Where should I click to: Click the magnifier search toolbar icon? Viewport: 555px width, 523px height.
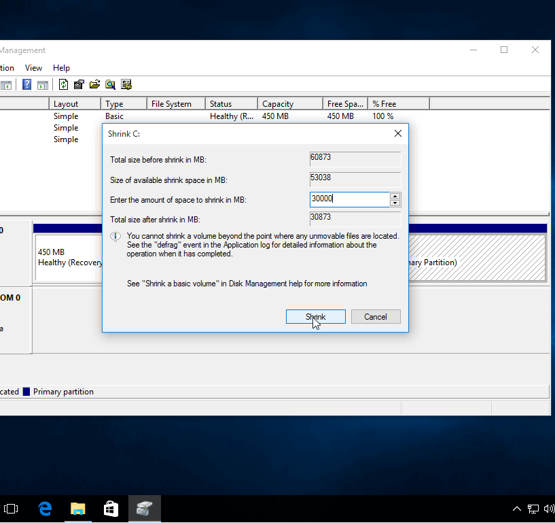pyautogui.click(x=110, y=84)
